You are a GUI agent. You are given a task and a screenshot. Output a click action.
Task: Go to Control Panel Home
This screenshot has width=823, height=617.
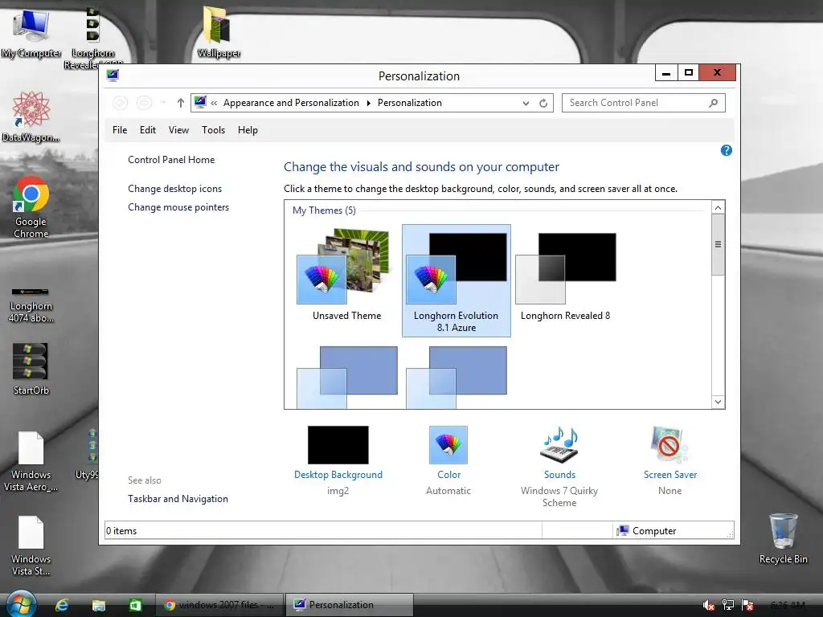171,160
